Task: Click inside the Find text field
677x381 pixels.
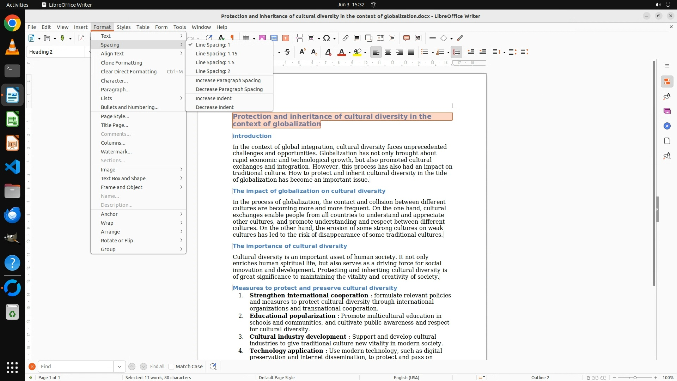Action: [75, 367]
